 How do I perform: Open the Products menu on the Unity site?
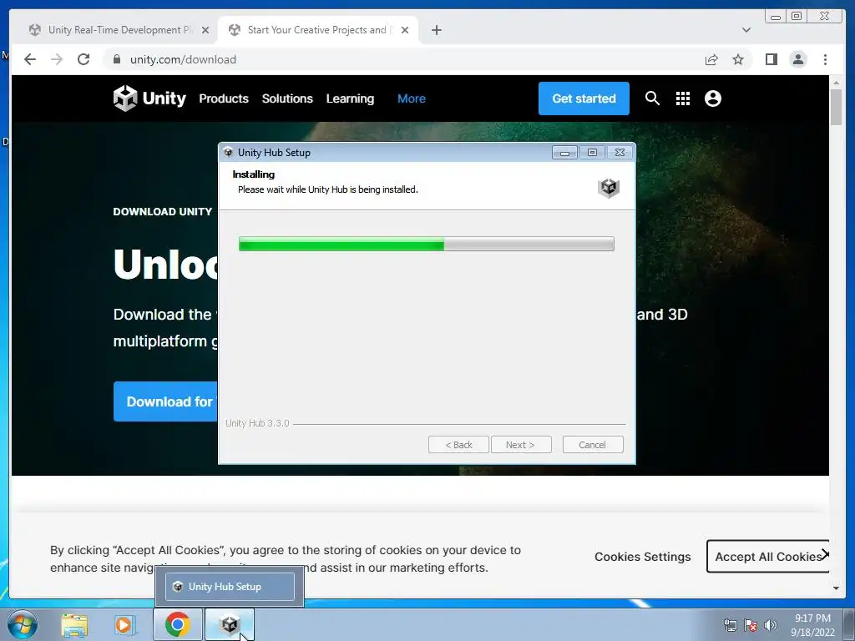(224, 98)
